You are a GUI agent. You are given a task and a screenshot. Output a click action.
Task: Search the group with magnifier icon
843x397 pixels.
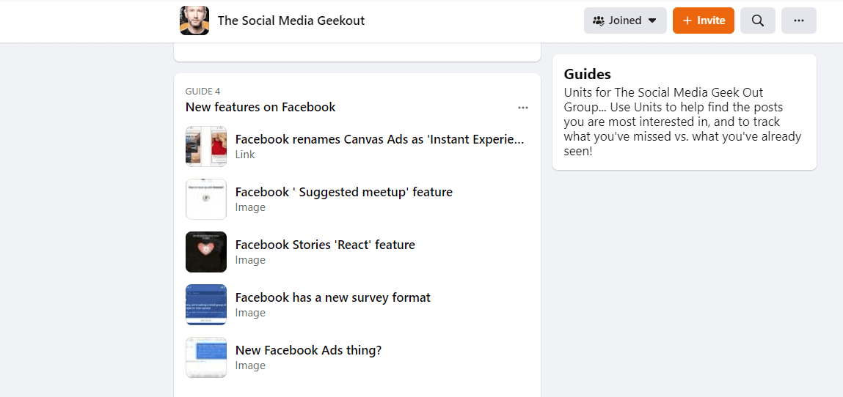pyautogui.click(x=757, y=21)
